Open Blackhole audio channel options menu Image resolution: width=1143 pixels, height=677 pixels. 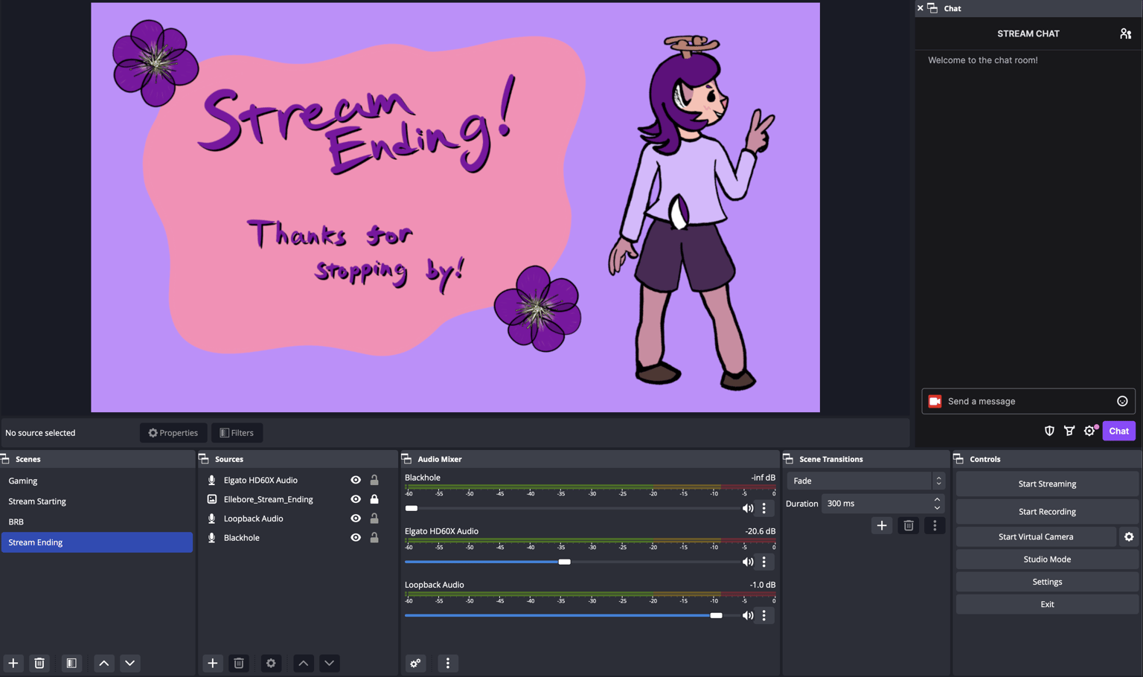coord(764,508)
